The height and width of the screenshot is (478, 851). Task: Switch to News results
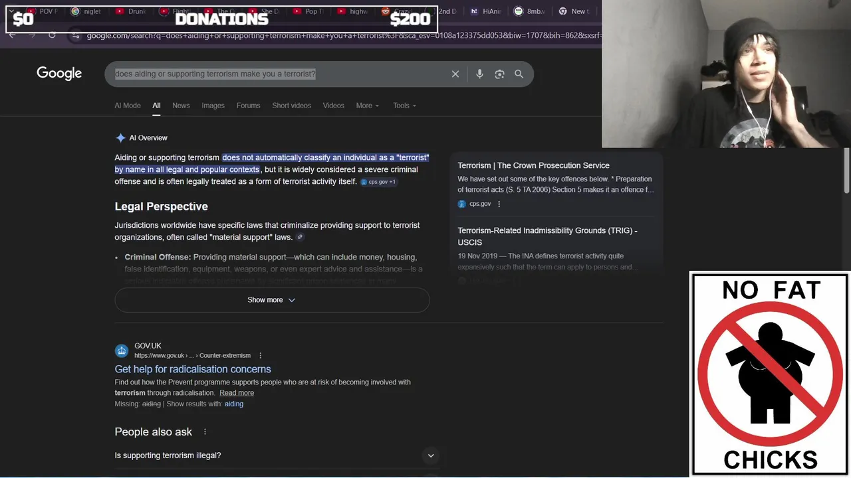pyautogui.click(x=181, y=106)
